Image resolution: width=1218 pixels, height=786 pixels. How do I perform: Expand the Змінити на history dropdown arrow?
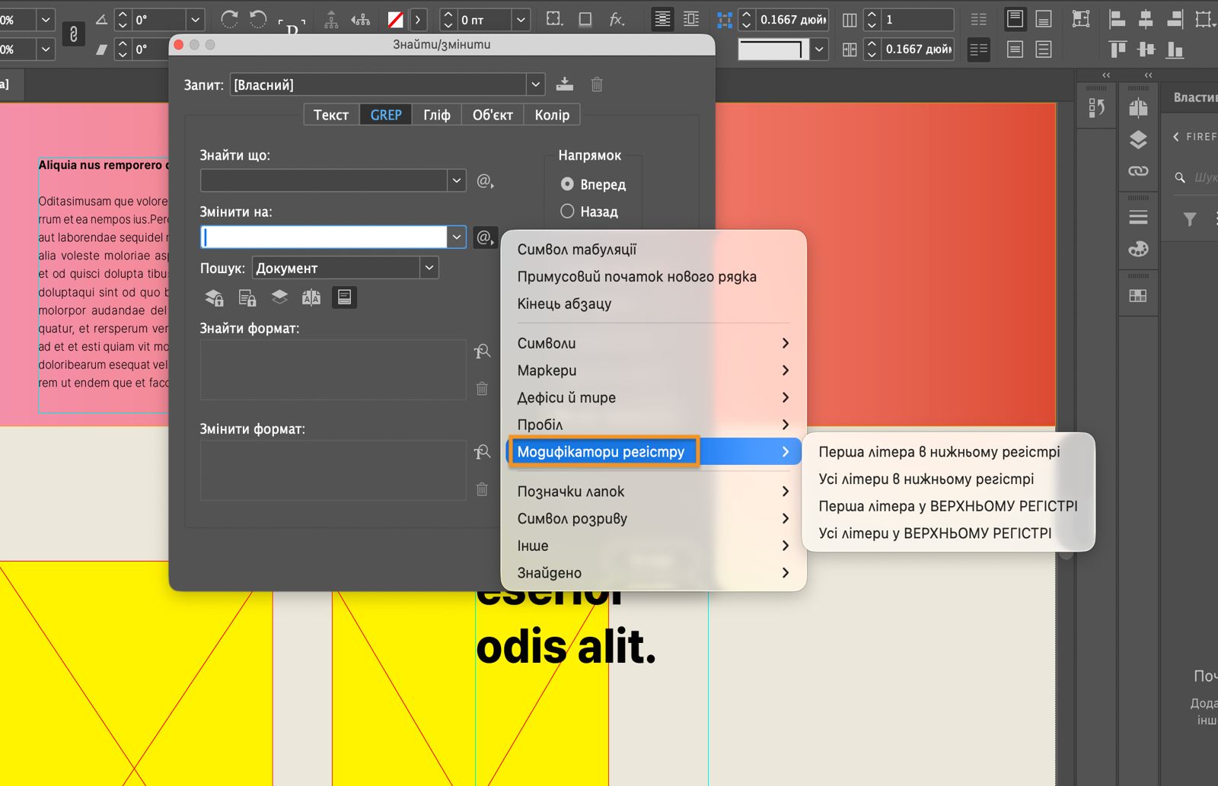457,237
